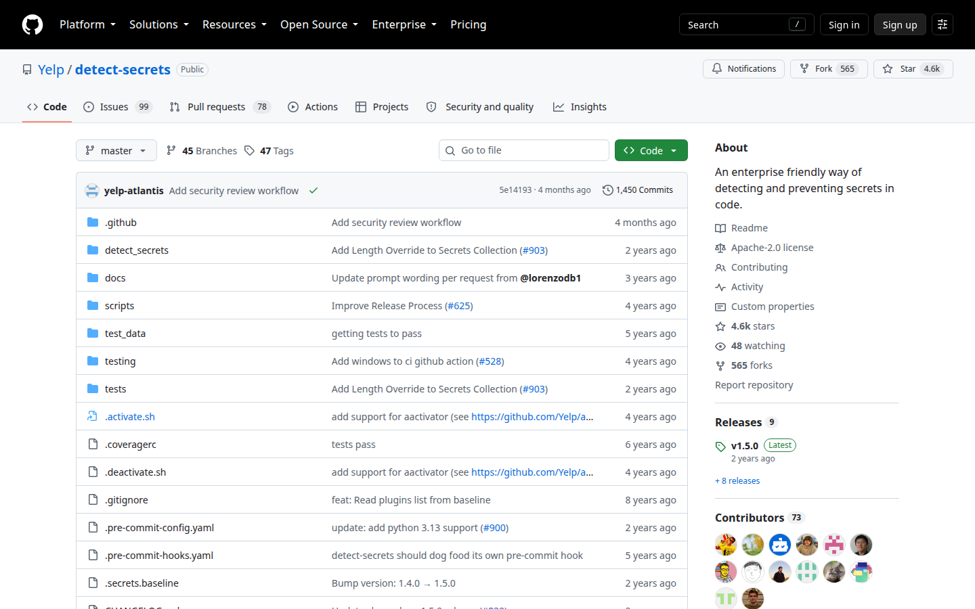Expand the Platform menu
This screenshot has height=609, width=975.
point(87,24)
